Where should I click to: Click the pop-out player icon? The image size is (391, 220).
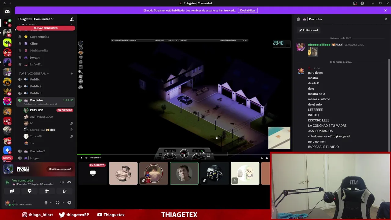coord(262,158)
